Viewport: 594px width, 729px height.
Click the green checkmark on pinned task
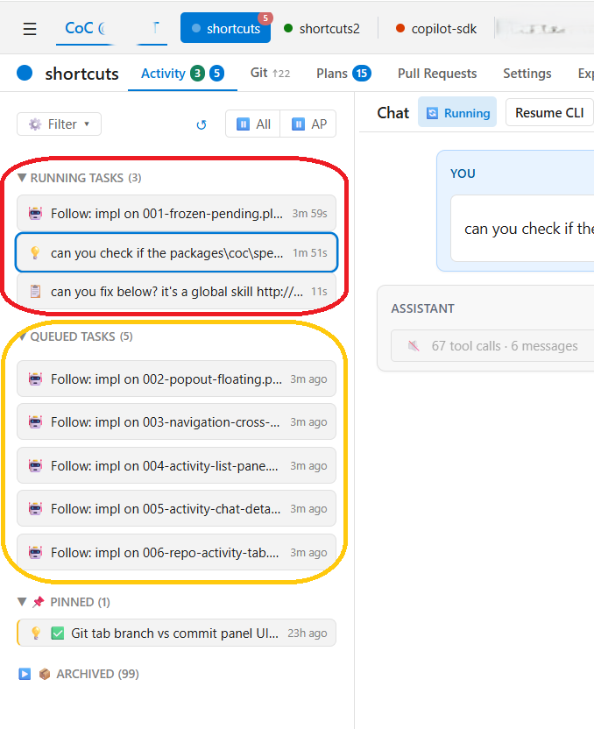pos(58,633)
